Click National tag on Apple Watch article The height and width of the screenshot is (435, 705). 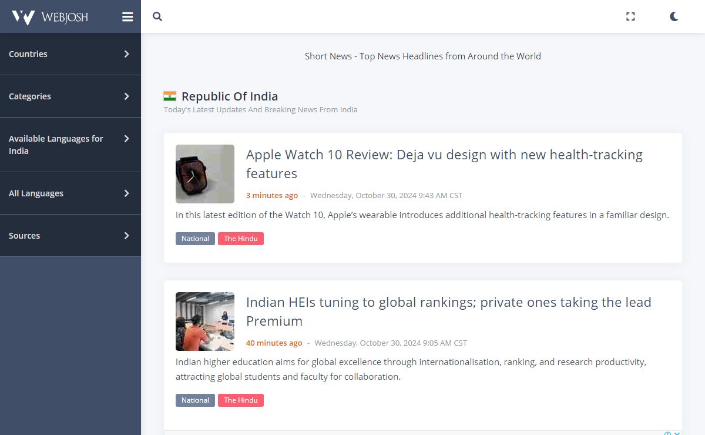click(x=195, y=239)
